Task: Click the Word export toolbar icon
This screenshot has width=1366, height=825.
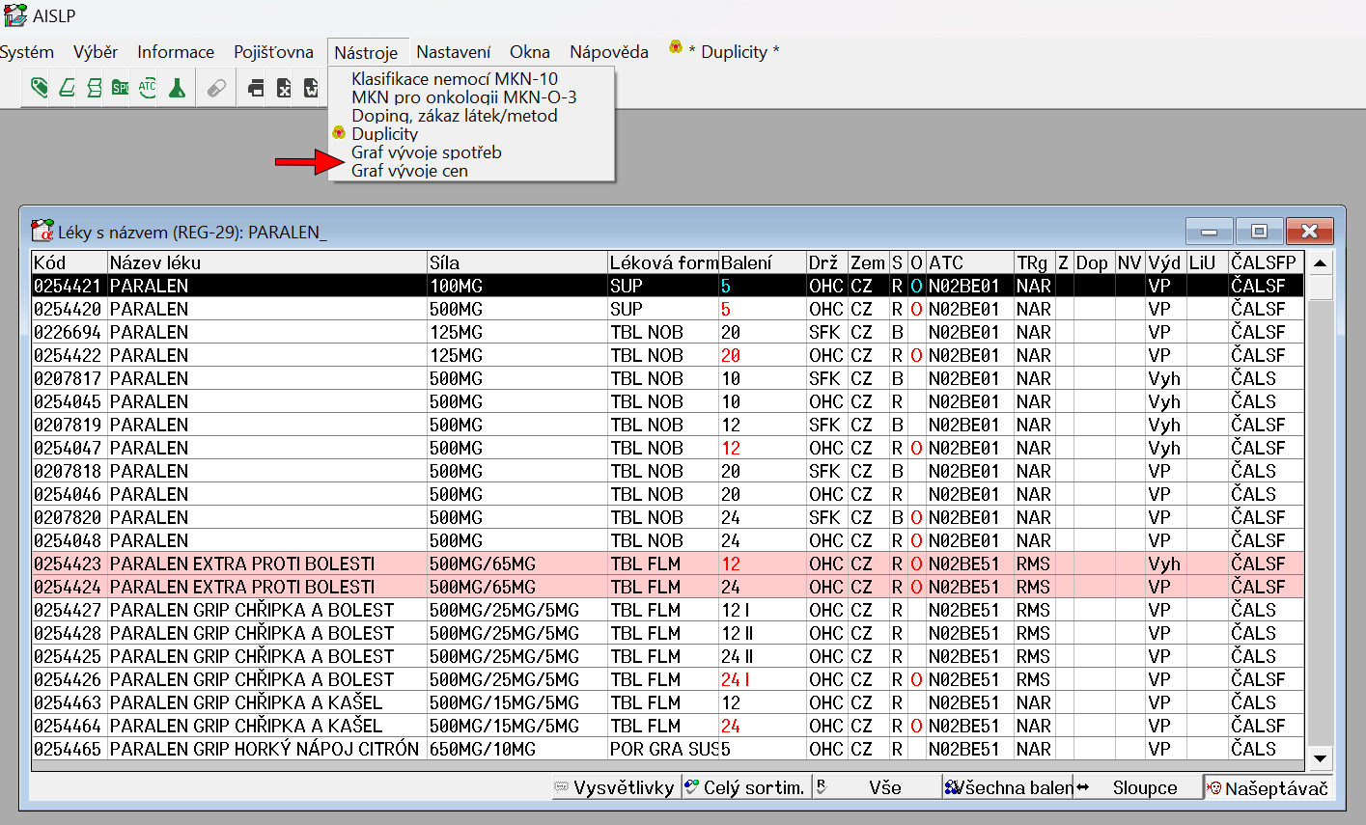Action: 311,88
